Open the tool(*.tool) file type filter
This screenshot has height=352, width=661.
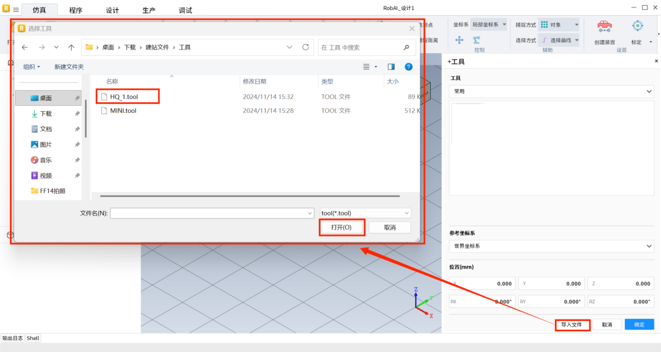click(365, 213)
